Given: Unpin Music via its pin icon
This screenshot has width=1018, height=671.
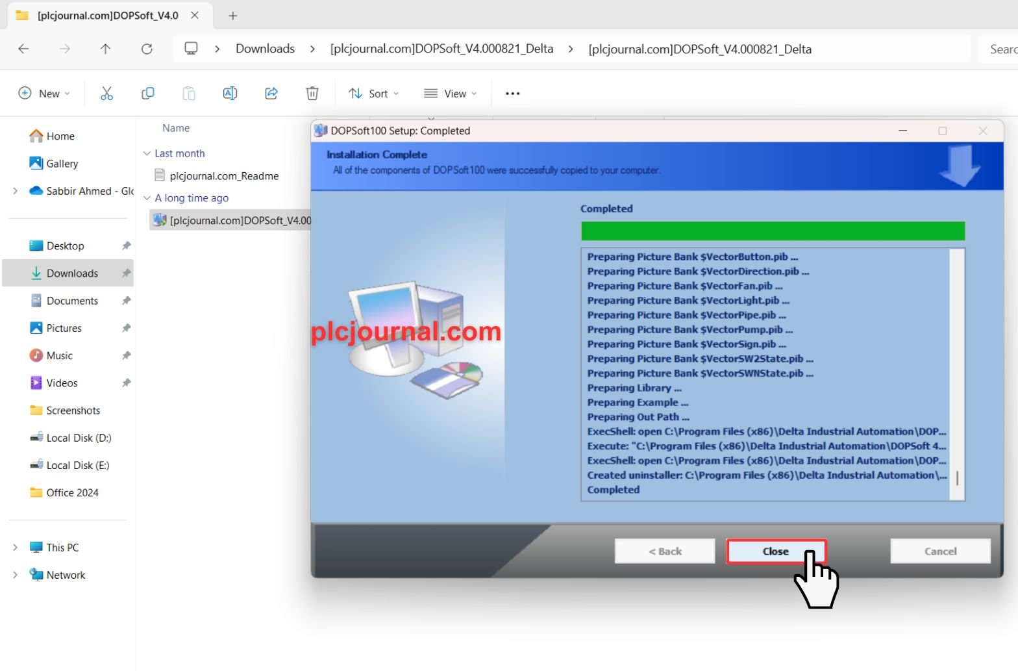Looking at the screenshot, I should pyautogui.click(x=126, y=355).
